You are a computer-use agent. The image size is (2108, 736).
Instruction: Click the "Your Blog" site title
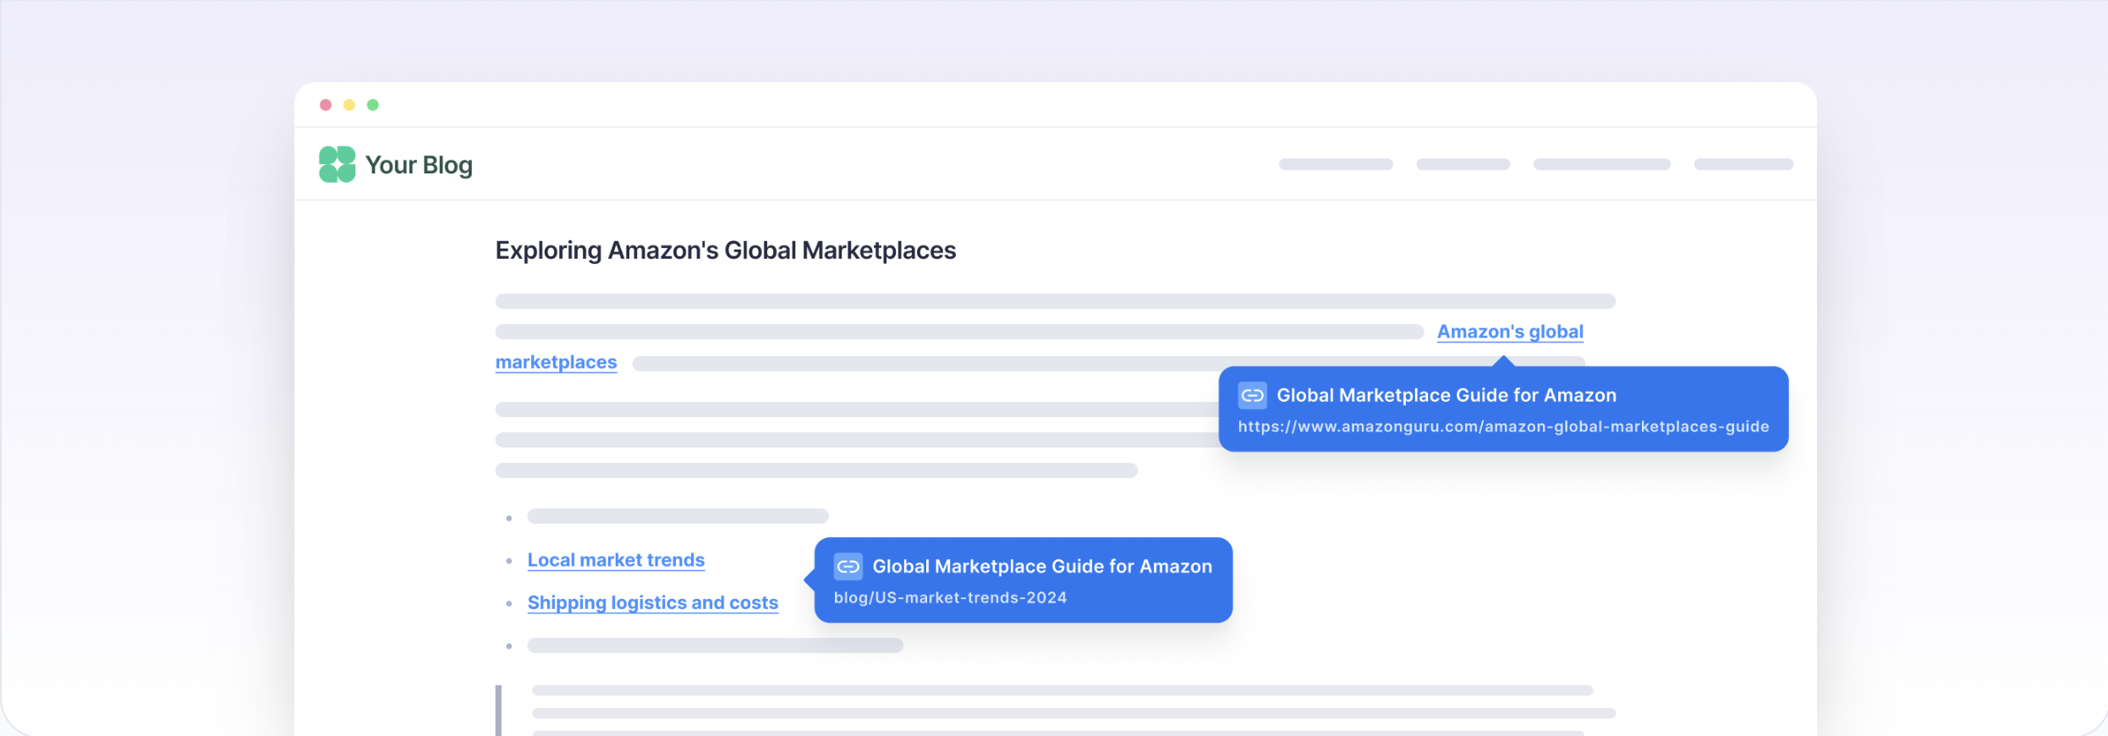click(x=419, y=165)
